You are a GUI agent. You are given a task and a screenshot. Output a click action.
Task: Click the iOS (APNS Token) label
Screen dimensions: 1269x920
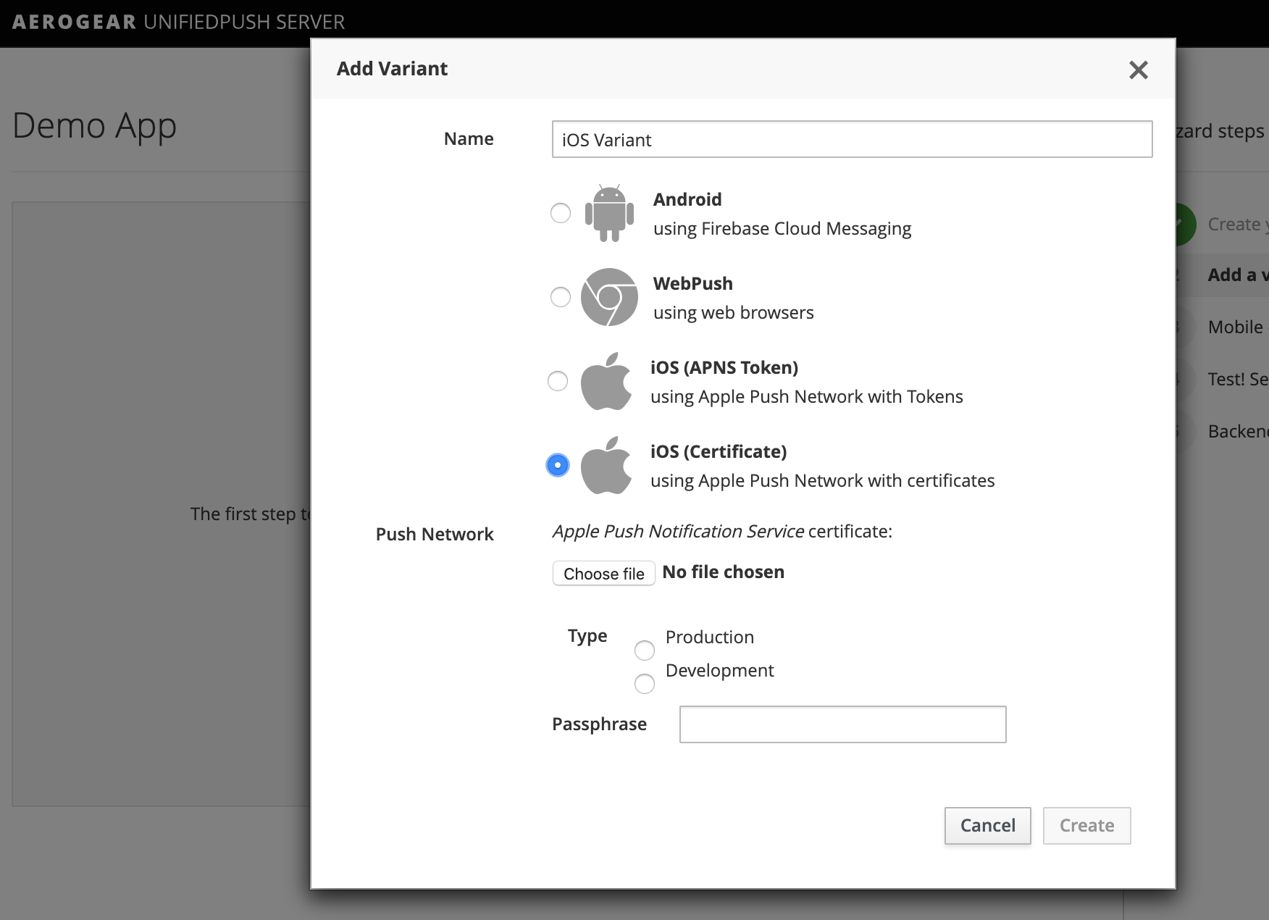coord(724,367)
